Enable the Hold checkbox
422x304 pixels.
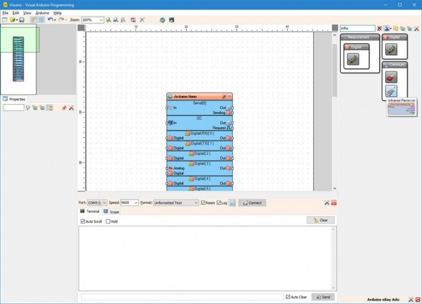108,221
